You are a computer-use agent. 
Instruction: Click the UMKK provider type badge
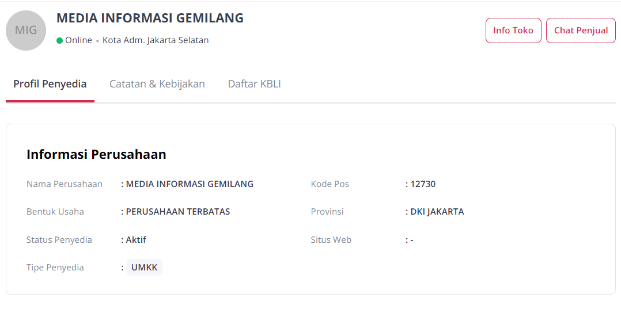coord(144,268)
